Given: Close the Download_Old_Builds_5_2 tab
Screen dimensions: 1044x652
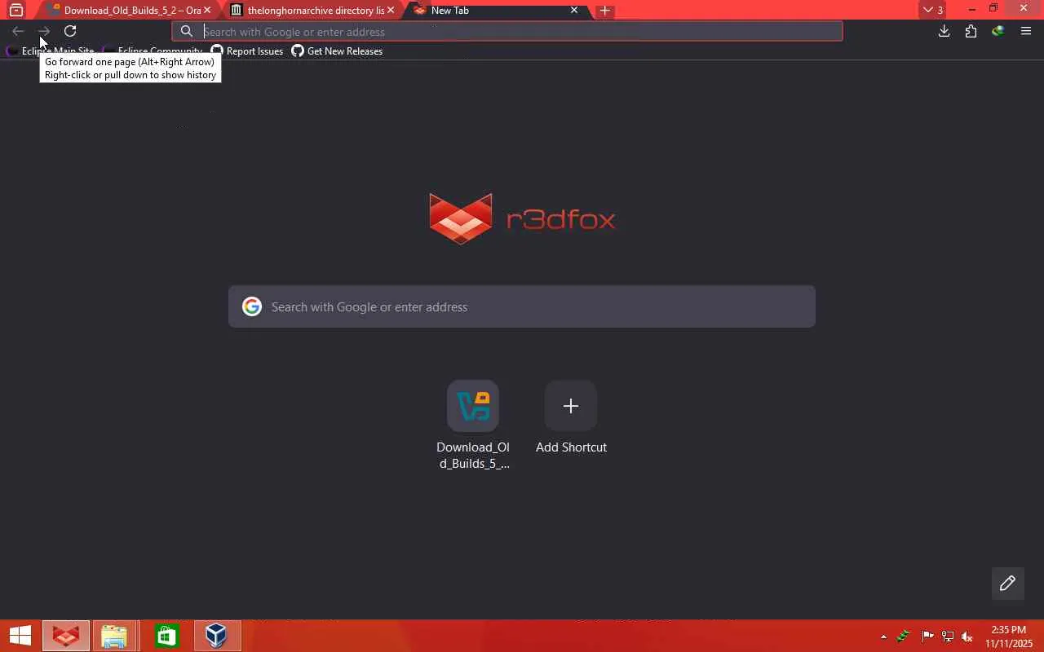Looking at the screenshot, I should click(207, 11).
